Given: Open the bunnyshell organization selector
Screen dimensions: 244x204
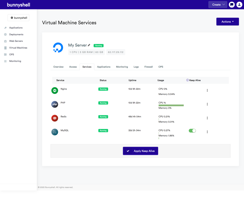Looking at the screenshot, I should click(19, 18).
